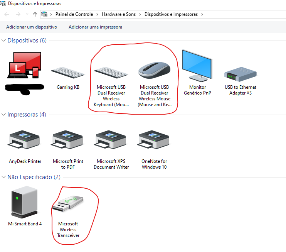The image size is (286, 252).
Task: Select the Microsoft USB Dual Receiver Wireless Mouse icon
Action: [154, 70]
